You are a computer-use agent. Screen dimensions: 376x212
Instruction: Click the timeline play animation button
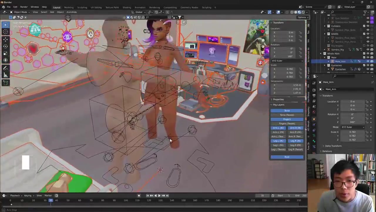pos(159,196)
